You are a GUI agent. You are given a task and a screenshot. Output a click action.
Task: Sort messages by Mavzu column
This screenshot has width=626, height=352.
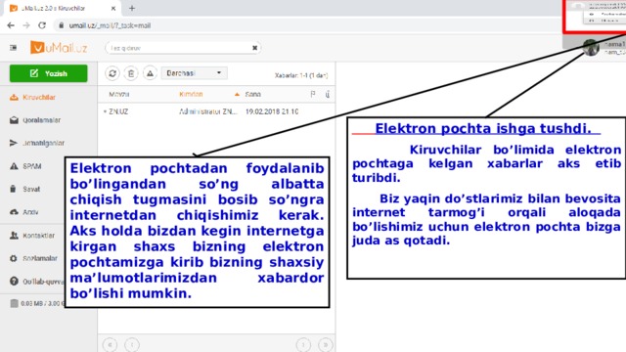point(119,94)
